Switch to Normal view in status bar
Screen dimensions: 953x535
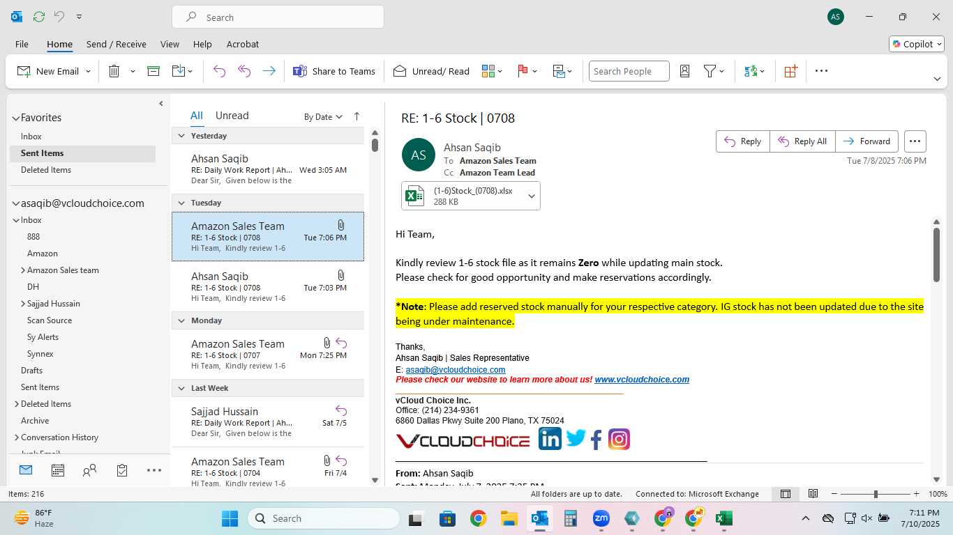[x=786, y=494]
